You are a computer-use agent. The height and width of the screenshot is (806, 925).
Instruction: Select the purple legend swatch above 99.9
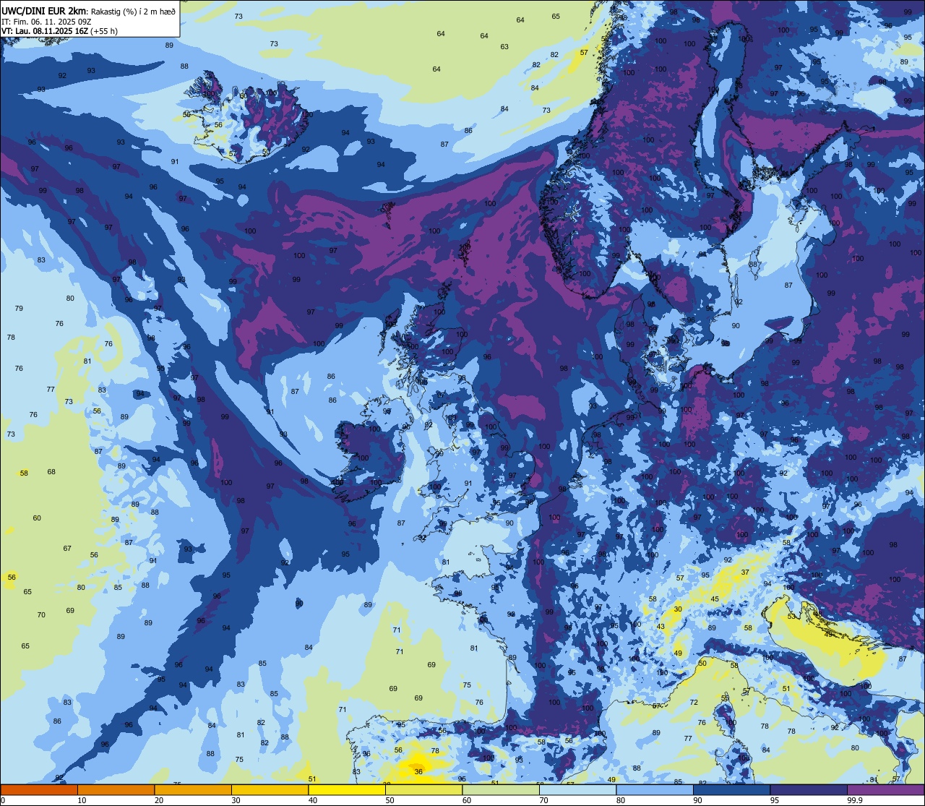tap(885, 789)
